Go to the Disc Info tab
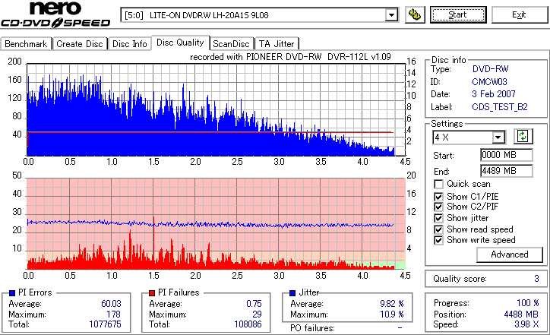550x335 pixels. [129, 44]
